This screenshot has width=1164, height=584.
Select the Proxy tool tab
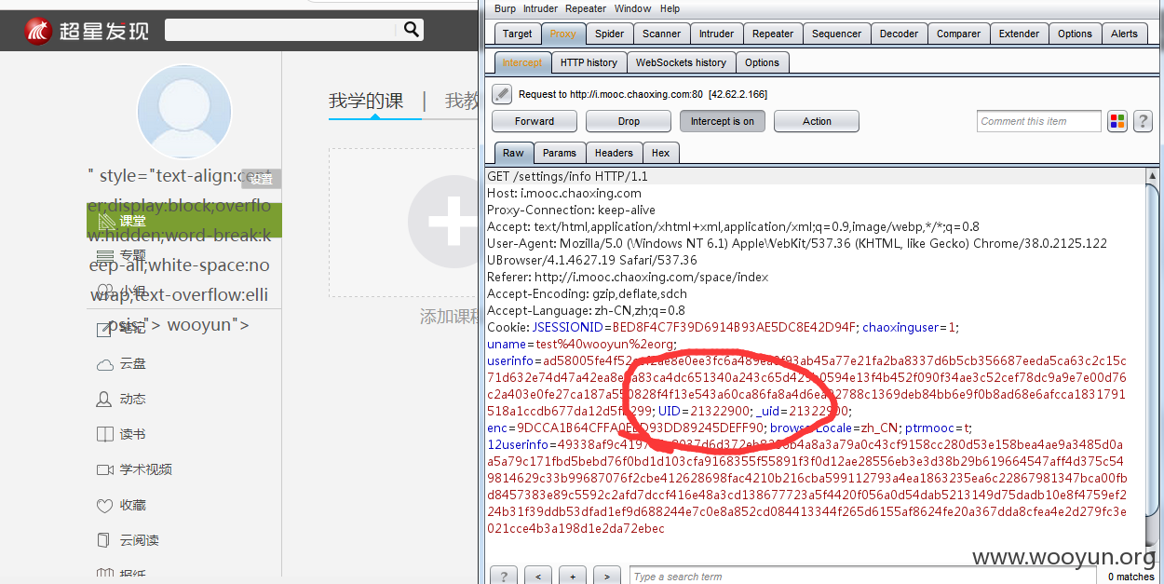(x=562, y=34)
